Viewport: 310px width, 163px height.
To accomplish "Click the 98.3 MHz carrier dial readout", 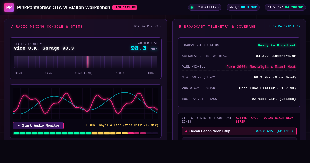I will (x=144, y=48).
